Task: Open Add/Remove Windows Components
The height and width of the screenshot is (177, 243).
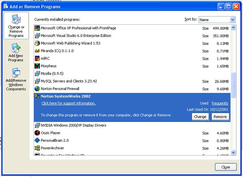Action: tap(16, 79)
